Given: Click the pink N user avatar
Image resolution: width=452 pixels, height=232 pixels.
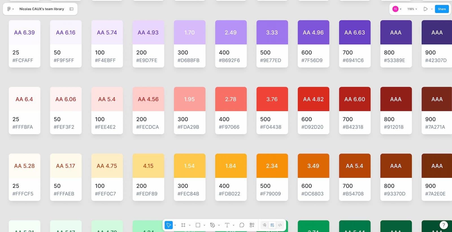Looking at the screenshot, I should coord(395,9).
